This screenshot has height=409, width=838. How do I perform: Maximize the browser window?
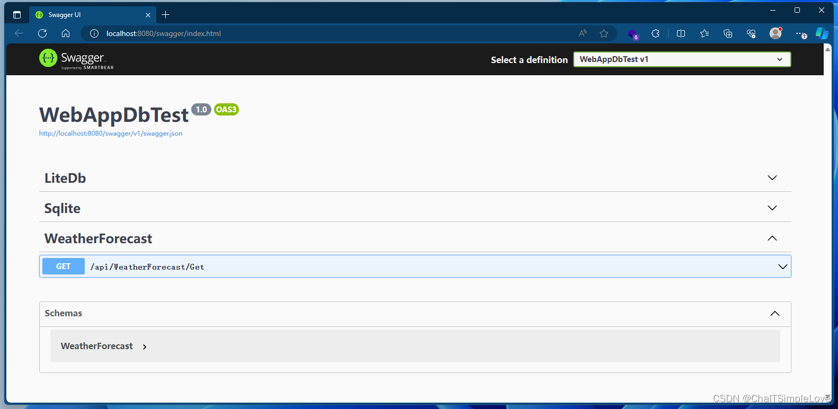point(797,10)
